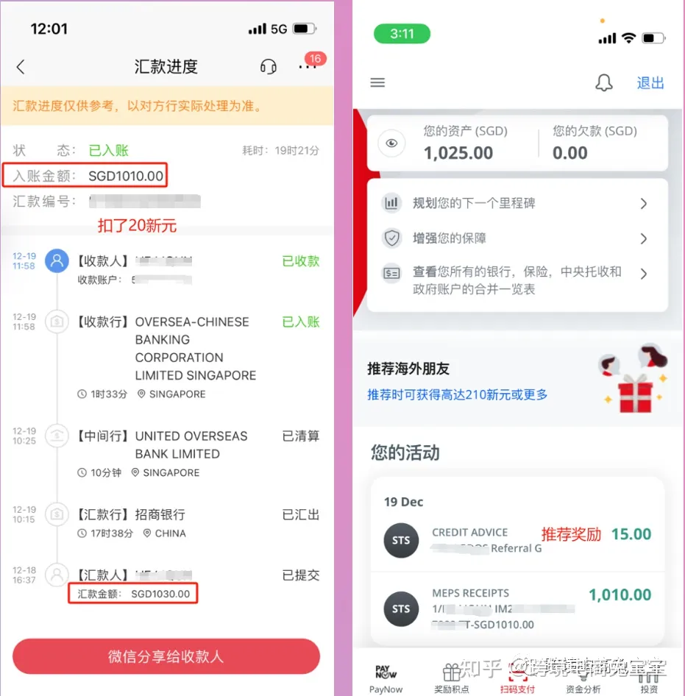Viewport: 685px width, 696px height.
Task: Tap the 退出 logout link
Action: 650,82
